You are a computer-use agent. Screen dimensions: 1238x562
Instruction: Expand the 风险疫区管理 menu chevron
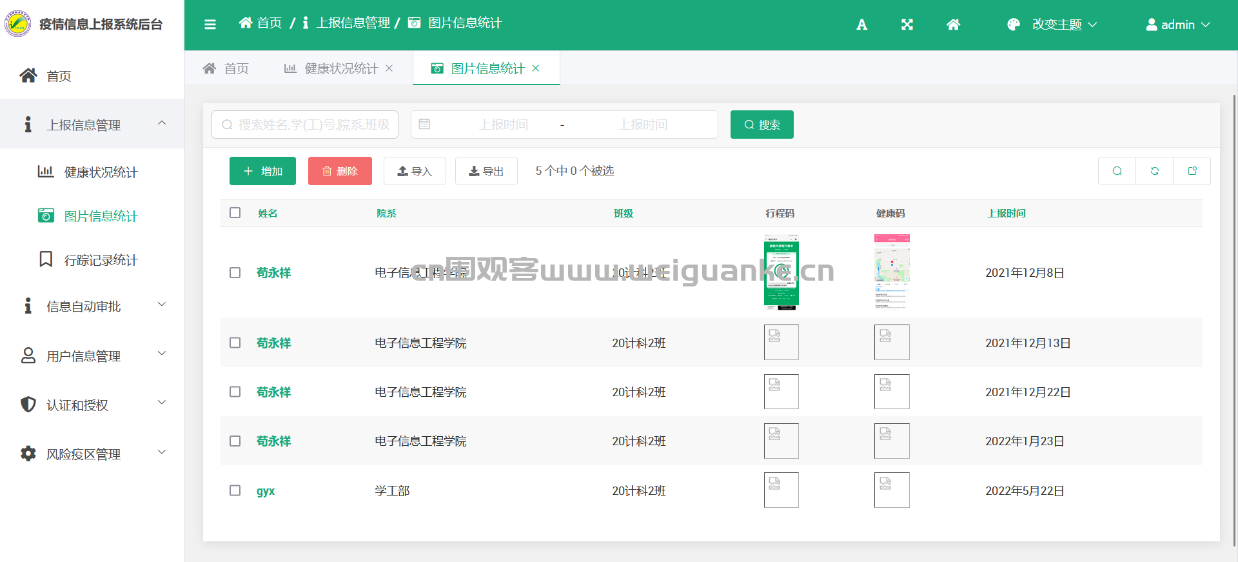point(162,452)
